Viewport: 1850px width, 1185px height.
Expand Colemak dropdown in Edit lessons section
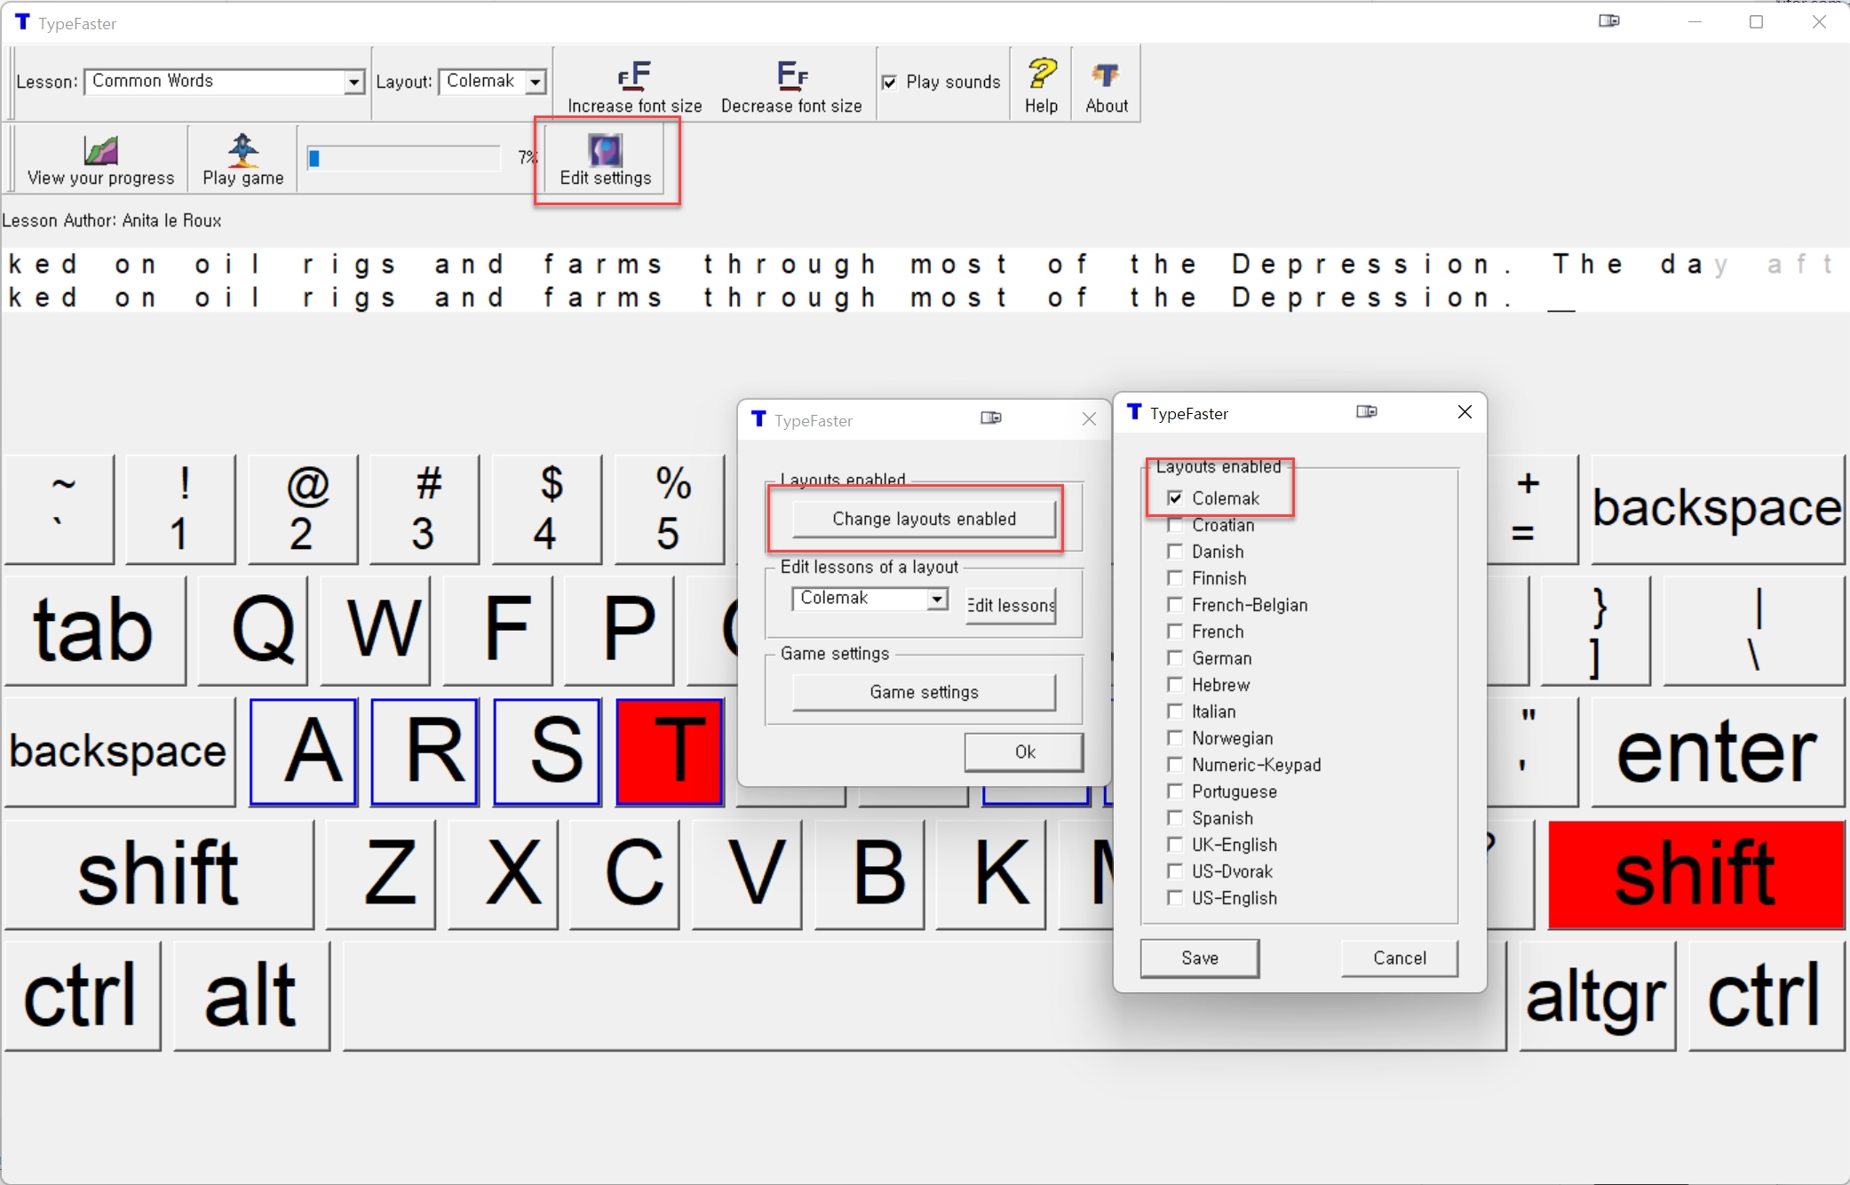pos(937,600)
